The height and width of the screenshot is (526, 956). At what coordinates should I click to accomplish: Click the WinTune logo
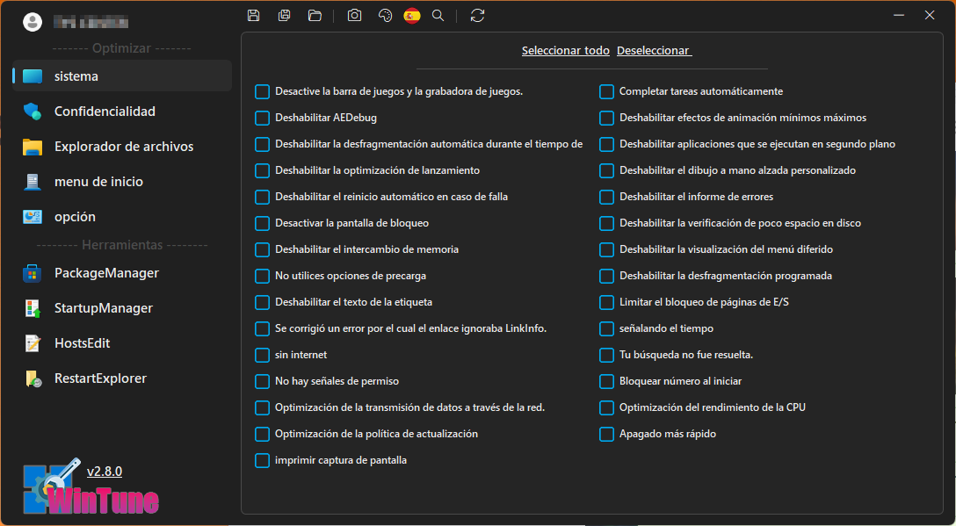click(91, 487)
